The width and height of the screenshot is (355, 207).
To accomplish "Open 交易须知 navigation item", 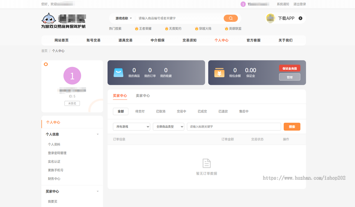I will (x=190, y=40).
